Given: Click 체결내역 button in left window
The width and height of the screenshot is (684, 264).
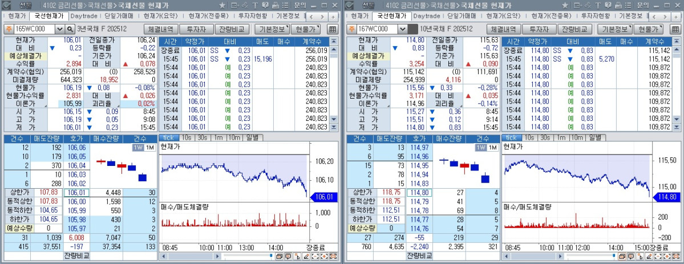Looking at the screenshot, I should 161,29.
